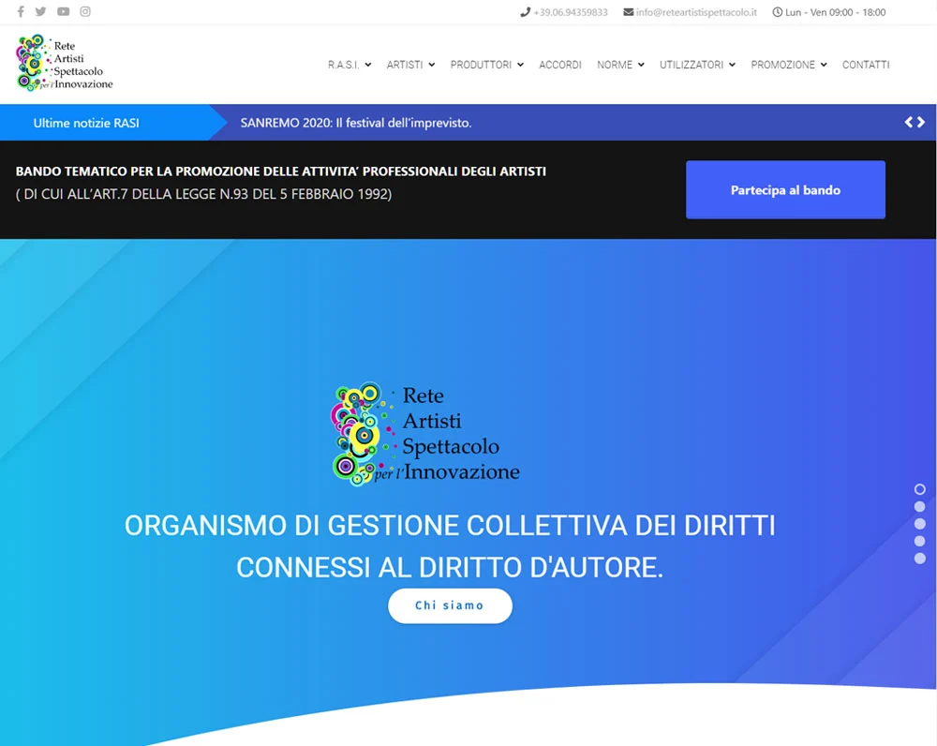
Task: Open the ACCORDI menu item
Action: (x=560, y=65)
